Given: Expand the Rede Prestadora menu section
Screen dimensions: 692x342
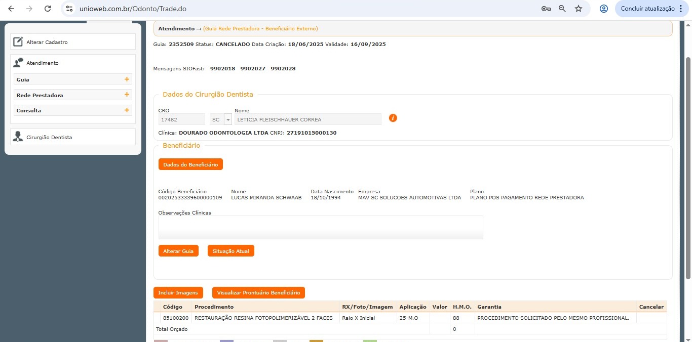Looking at the screenshot, I should [127, 95].
